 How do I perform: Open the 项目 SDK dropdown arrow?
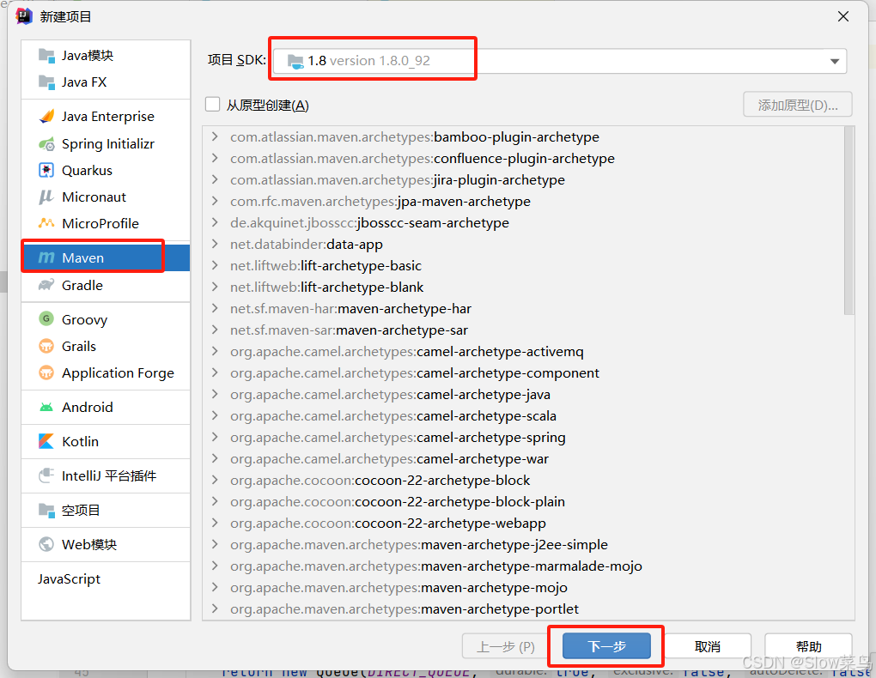(x=835, y=61)
